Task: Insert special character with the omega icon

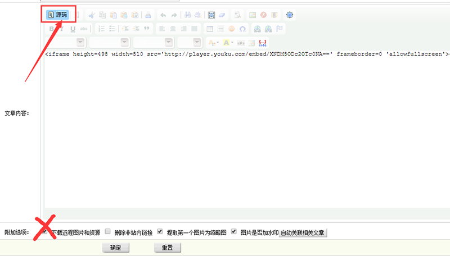Action: tap(242, 29)
